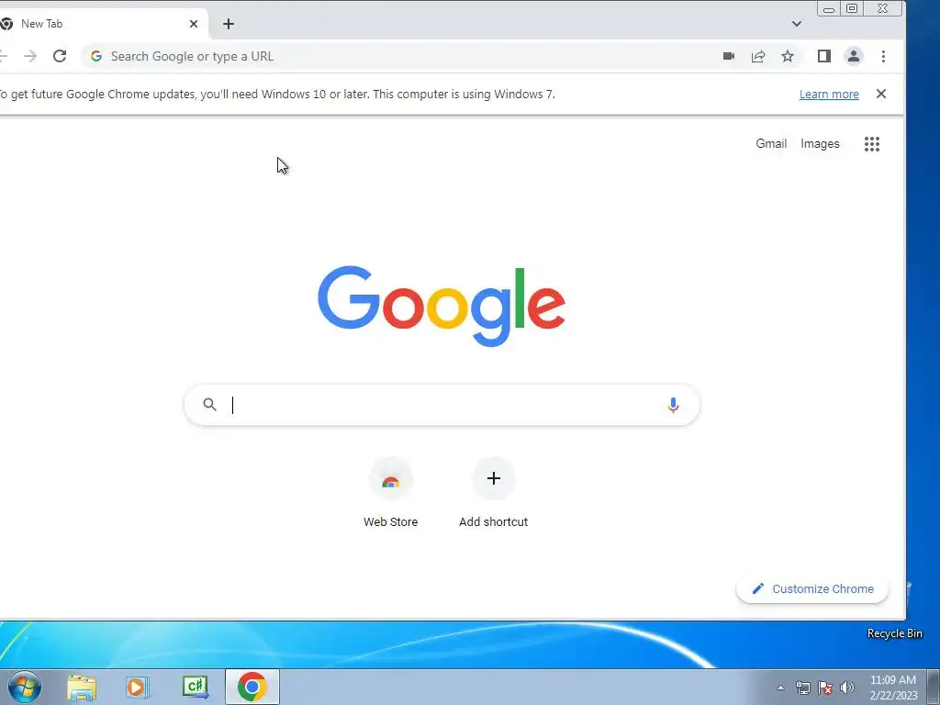Open the Images link
The height and width of the screenshot is (705, 940).
coord(820,144)
